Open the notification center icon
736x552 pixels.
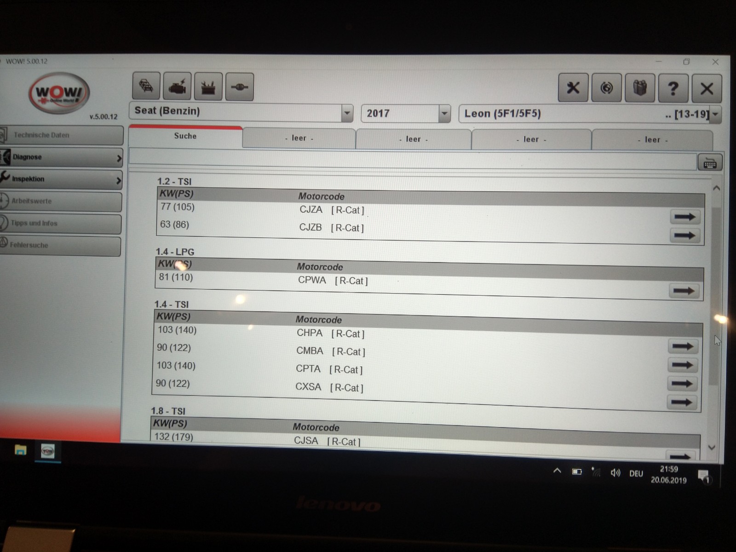[704, 476]
